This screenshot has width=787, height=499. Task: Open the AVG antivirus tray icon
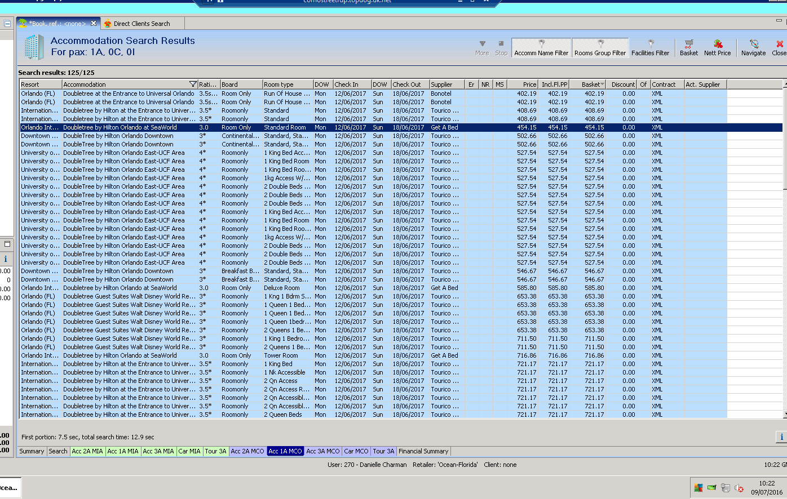698,488
